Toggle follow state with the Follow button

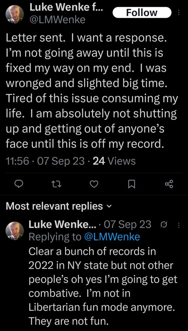pos(142,12)
